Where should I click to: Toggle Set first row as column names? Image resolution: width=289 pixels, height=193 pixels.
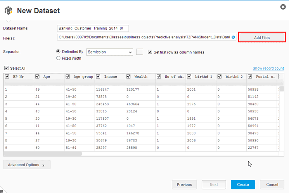[x=150, y=52]
